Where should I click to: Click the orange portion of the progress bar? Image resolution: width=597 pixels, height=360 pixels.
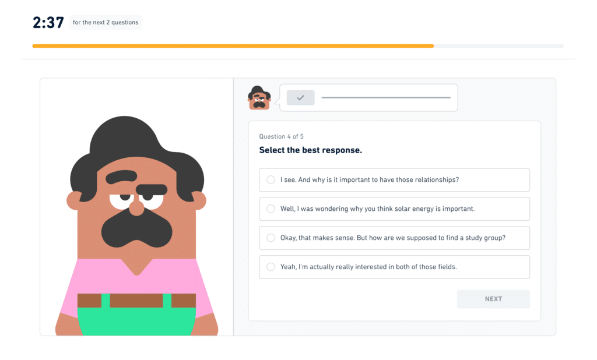[233, 45]
